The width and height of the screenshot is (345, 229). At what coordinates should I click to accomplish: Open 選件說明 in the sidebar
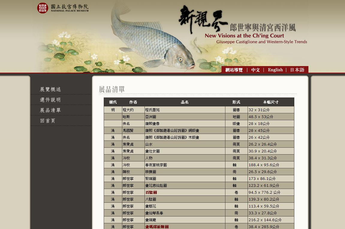coord(50,100)
